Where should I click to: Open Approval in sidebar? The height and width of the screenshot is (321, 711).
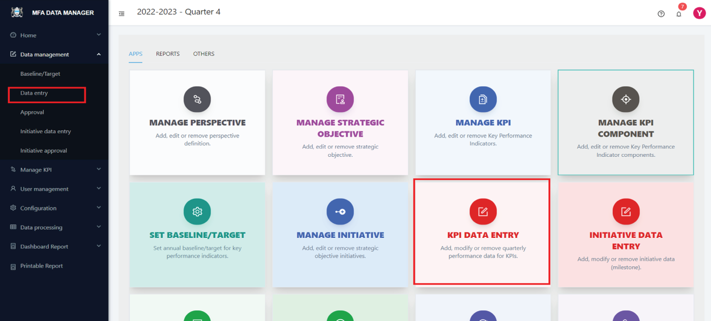[32, 112]
